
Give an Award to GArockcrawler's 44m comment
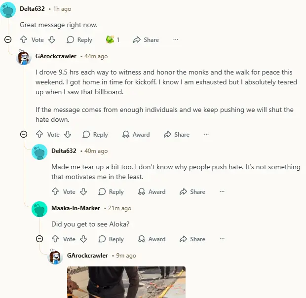[x=136, y=135]
